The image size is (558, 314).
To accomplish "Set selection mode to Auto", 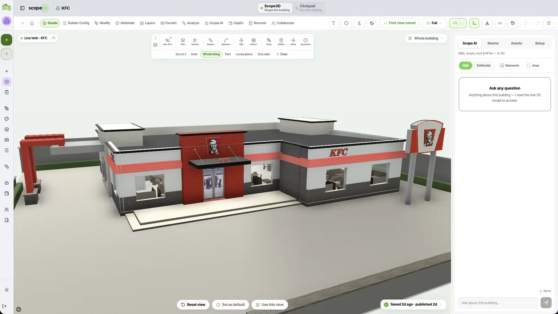I will (194, 54).
